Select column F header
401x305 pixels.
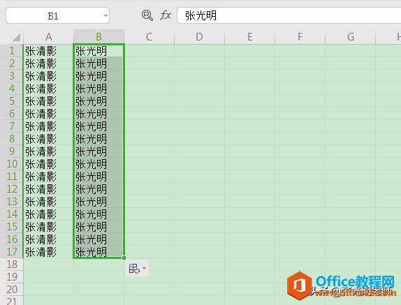(x=300, y=37)
